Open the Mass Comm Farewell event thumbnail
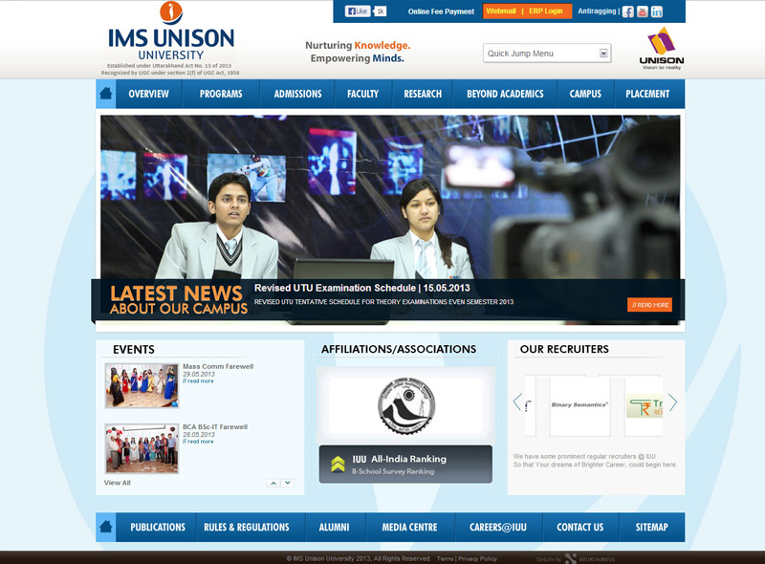 point(142,385)
